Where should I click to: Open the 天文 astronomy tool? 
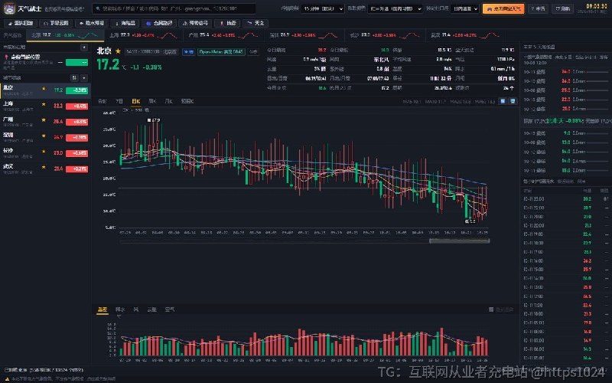[x=256, y=24]
